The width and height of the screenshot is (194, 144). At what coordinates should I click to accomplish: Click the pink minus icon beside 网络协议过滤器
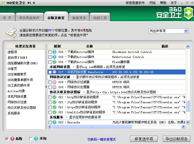coord(54,82)
